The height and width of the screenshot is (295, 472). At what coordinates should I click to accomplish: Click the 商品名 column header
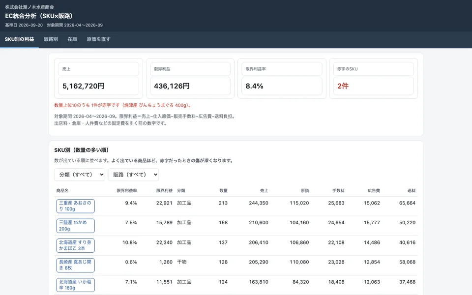click(62, 191)
